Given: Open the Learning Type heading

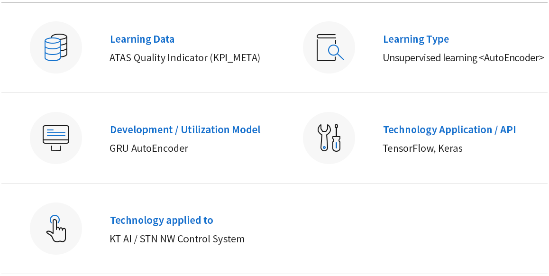Looking at the screenshot, I should click(x=416, y=39).
